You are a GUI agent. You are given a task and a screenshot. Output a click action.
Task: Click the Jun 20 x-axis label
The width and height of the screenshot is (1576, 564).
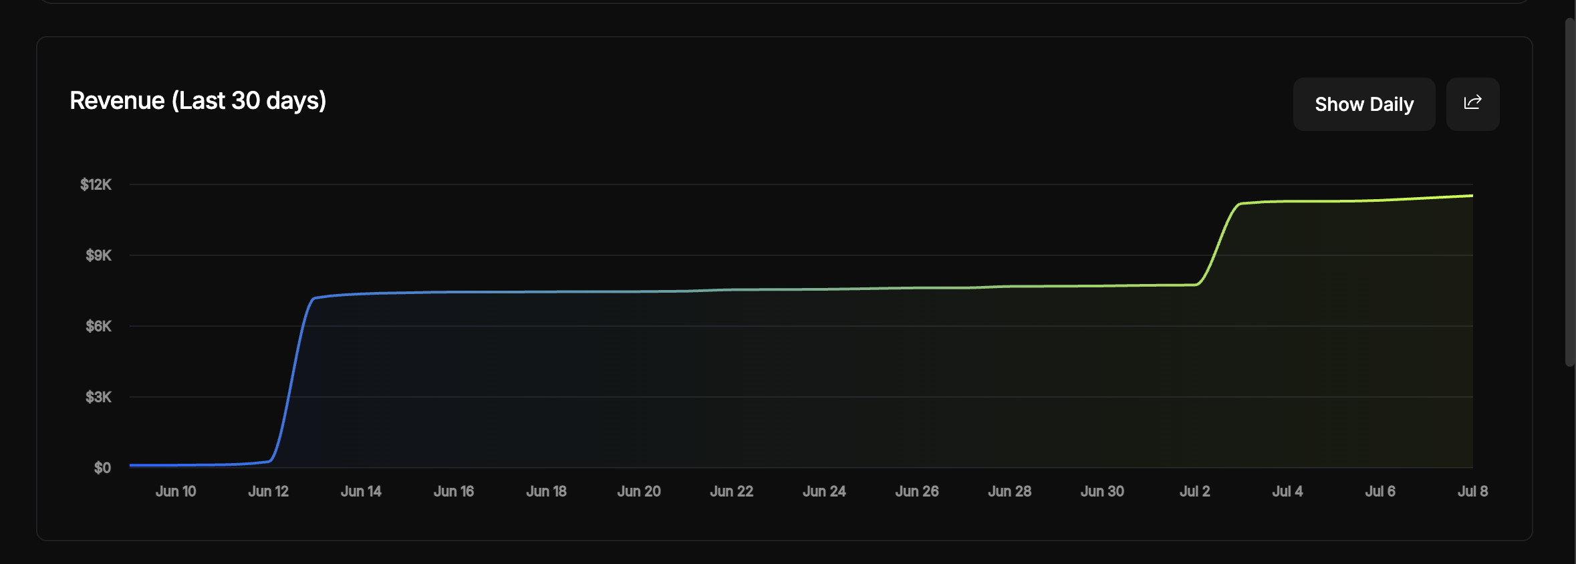pos(639,491)
